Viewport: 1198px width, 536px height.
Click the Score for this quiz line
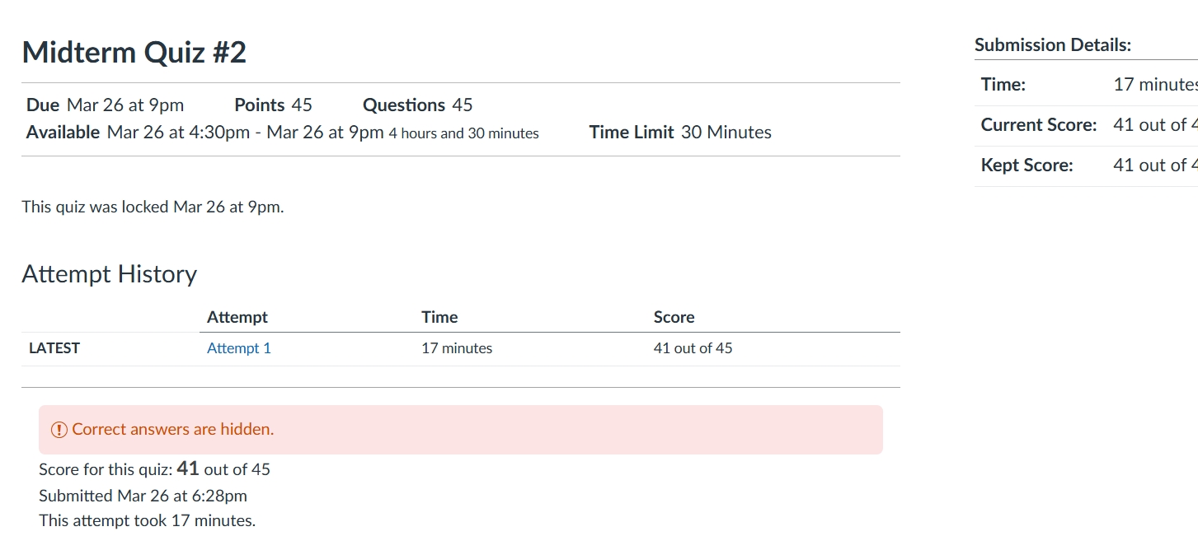154,469
